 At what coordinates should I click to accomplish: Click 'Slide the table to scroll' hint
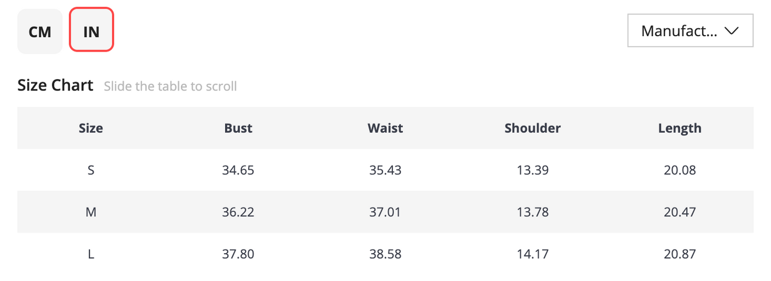point(170,86)
